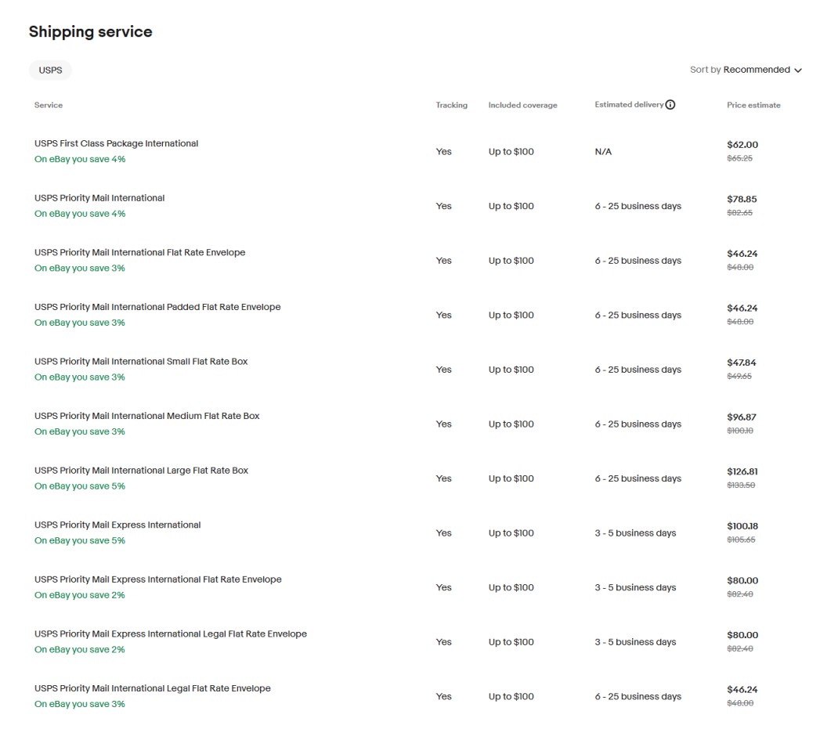820x729 pixels.
Task: Choose the Large Flat Rate Box service
Action: (140, 470)
